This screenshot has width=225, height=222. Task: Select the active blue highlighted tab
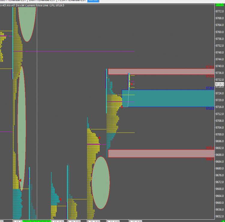pos(93,1)
